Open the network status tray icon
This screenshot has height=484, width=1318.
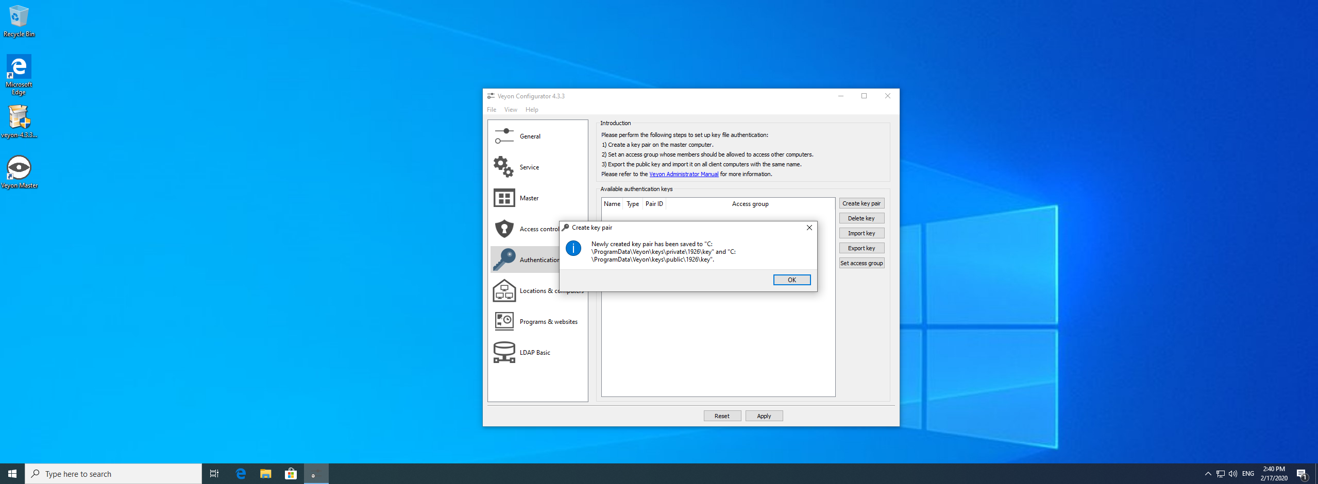[1220, 474]
